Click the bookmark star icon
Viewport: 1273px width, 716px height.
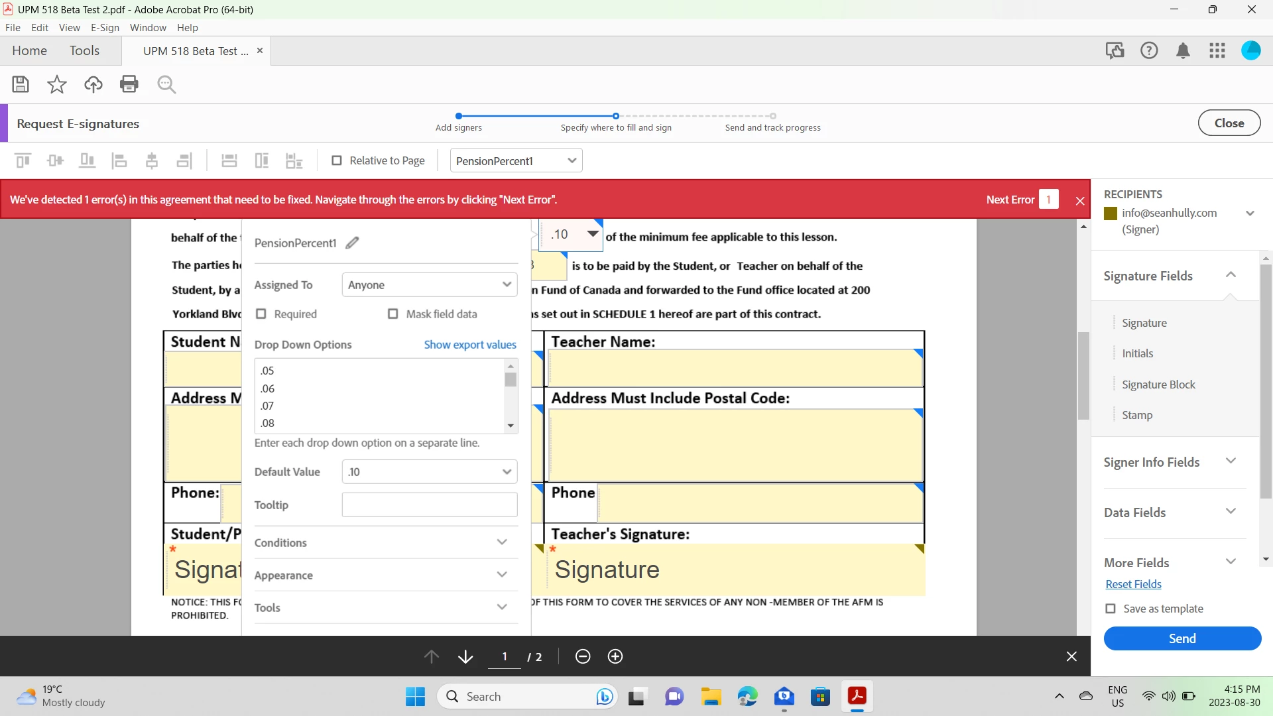[x=57, y=84]
